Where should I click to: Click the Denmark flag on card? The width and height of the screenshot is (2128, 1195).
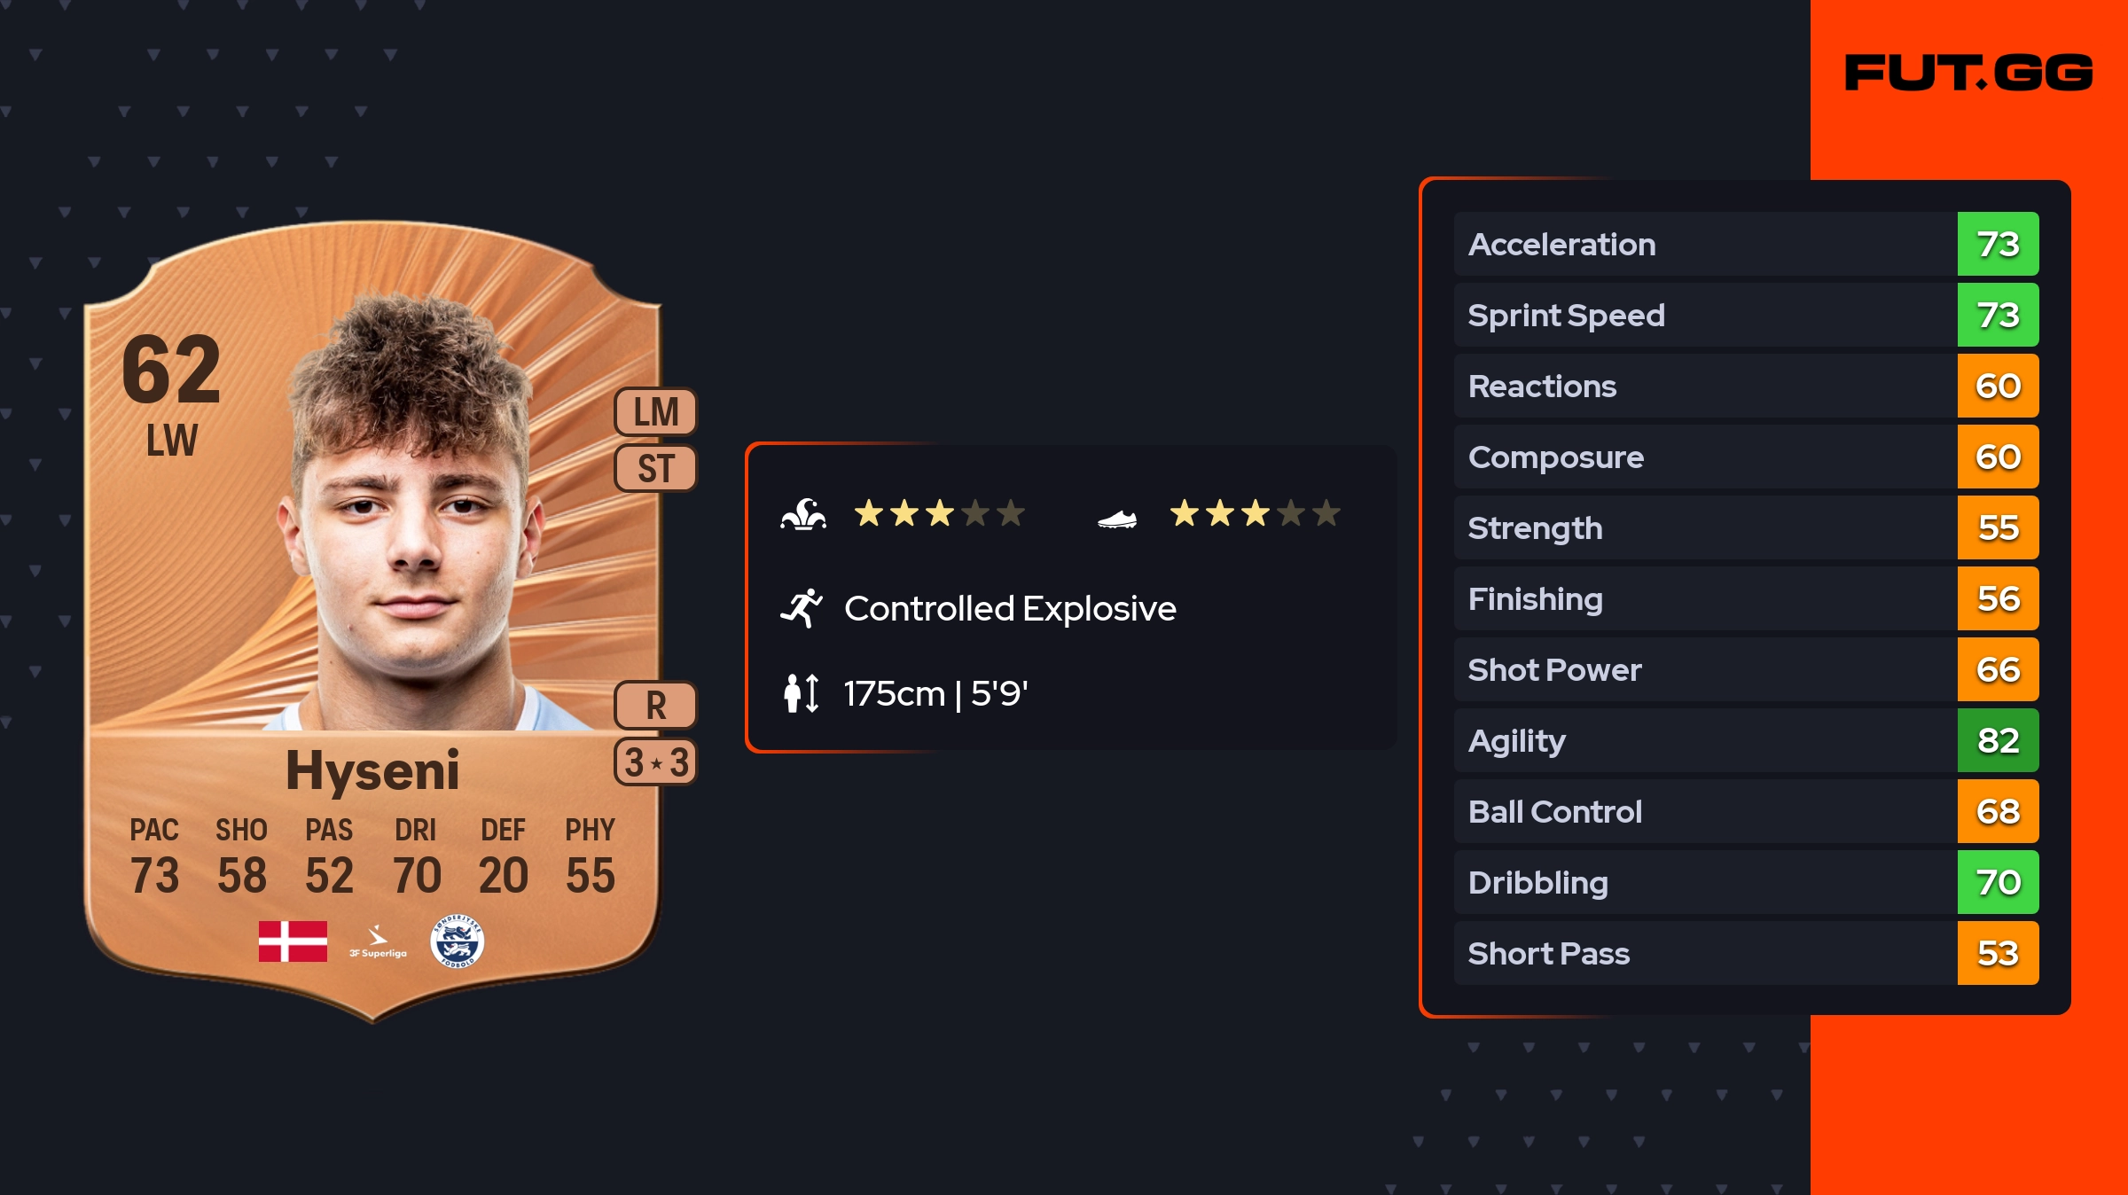pos(293,941)
